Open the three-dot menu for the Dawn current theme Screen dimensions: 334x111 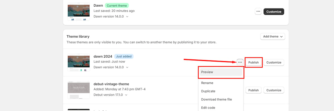pos(258,11)
